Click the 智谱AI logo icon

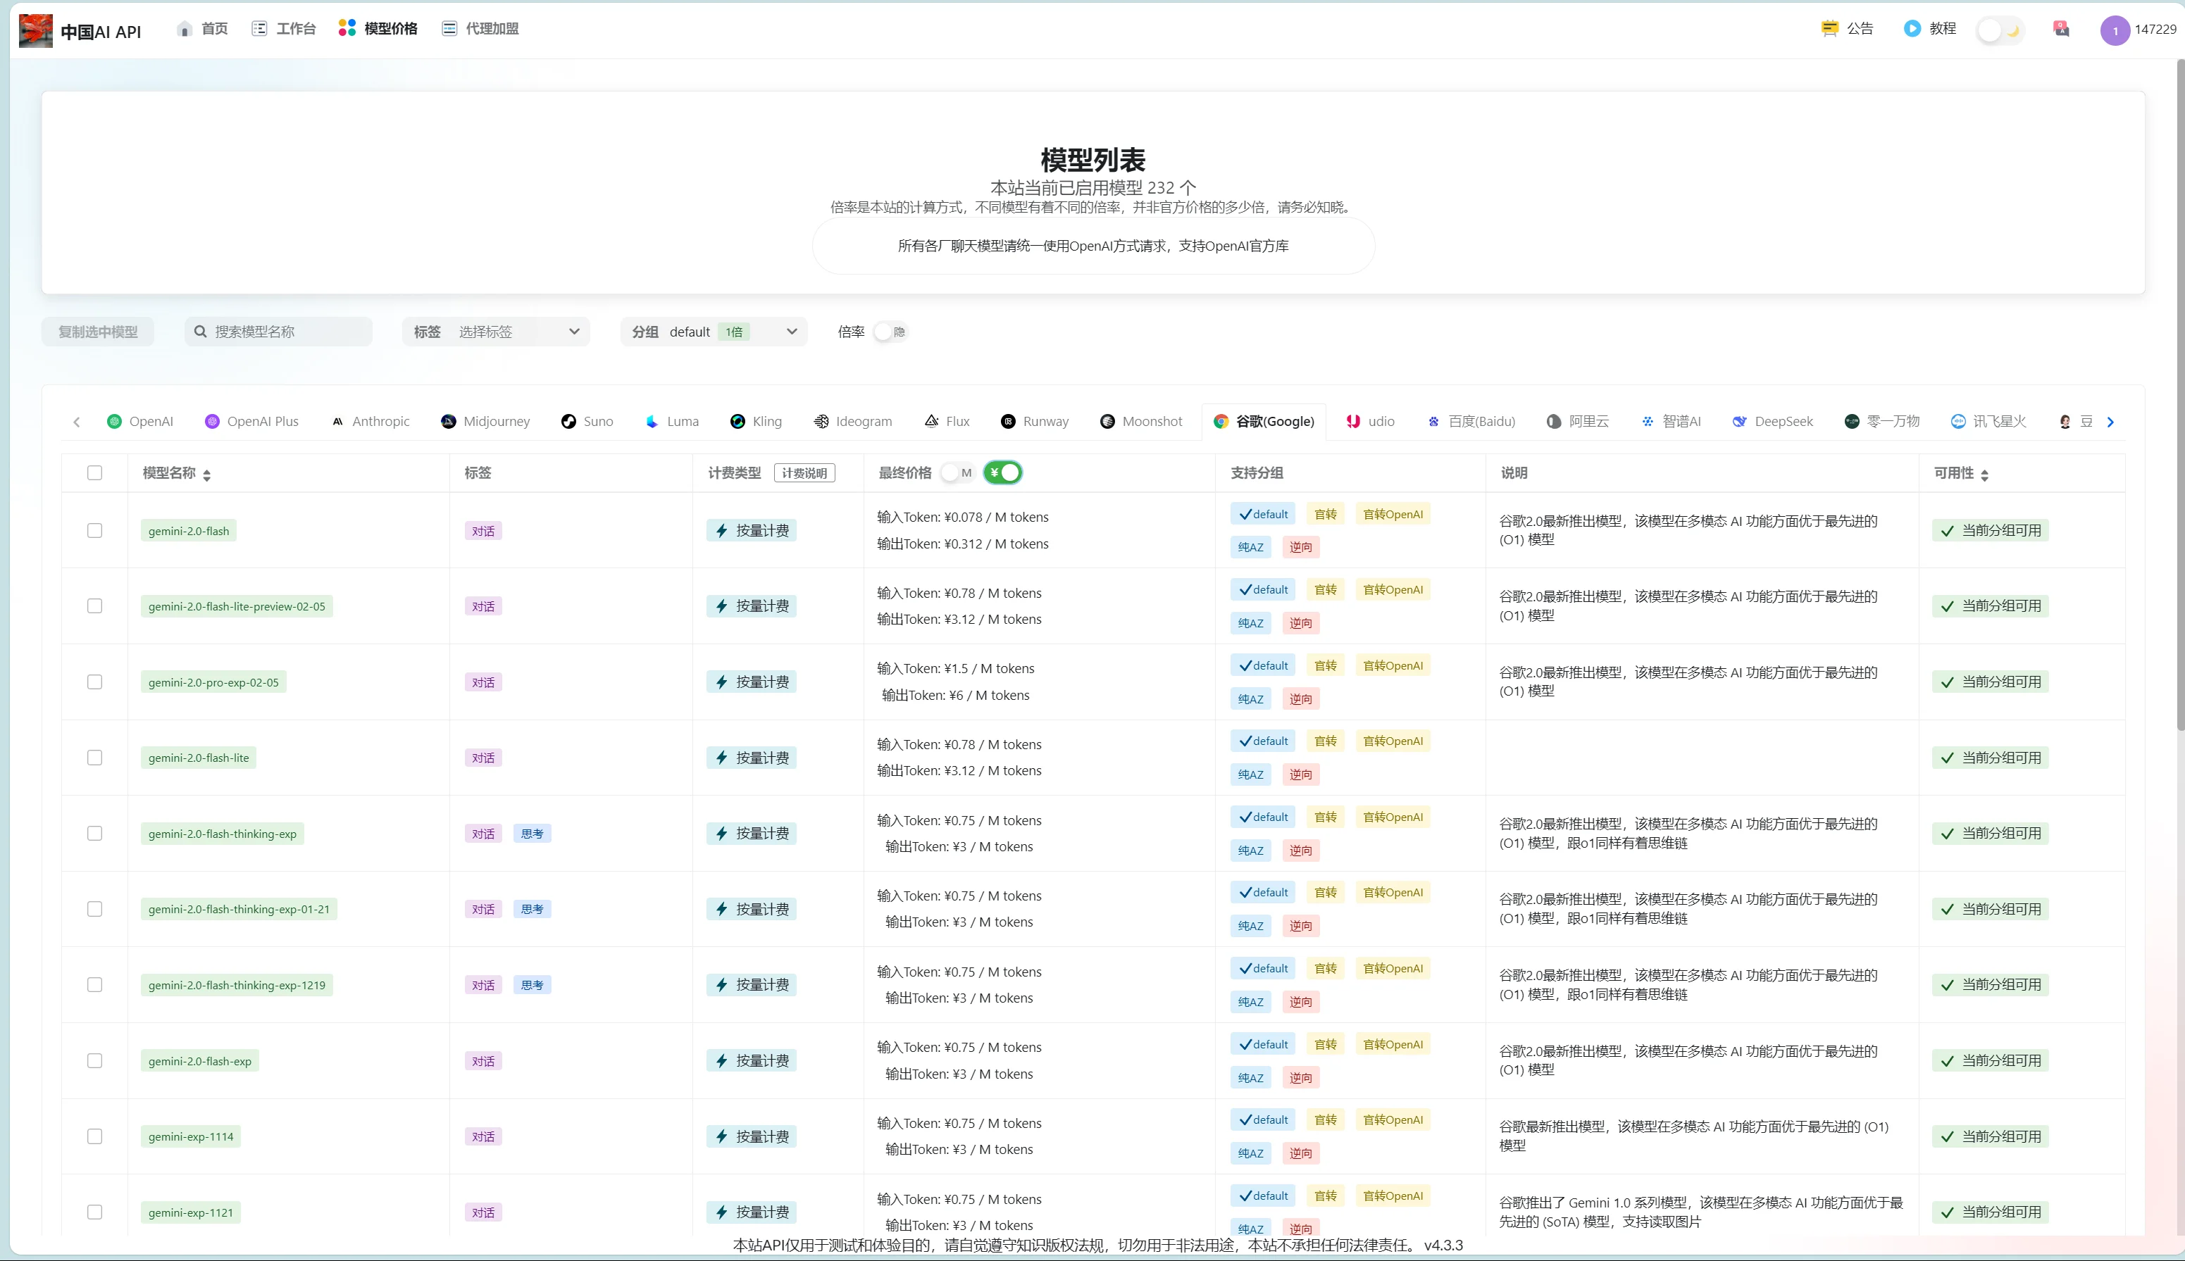pyautogui.click(x=1647, y=422)
